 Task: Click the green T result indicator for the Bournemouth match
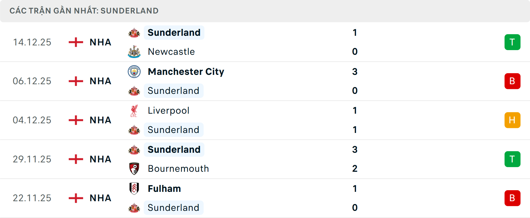(512, 159)
